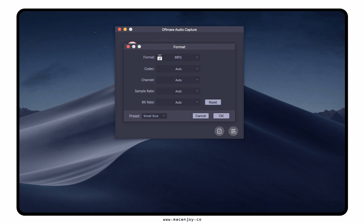364x223 pixels.
Task: Click the Format dialog title bar text
Action: coord(179,47)
